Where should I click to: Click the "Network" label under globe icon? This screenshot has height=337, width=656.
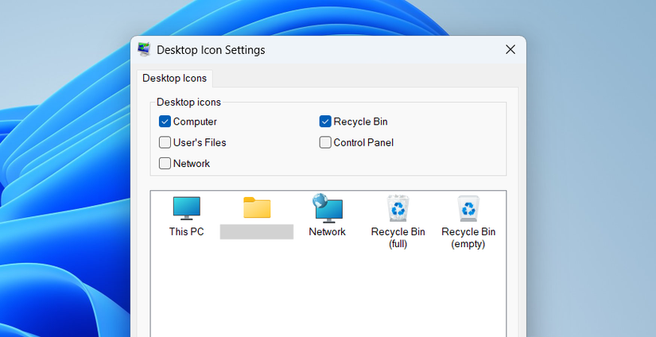pos(327,231)
